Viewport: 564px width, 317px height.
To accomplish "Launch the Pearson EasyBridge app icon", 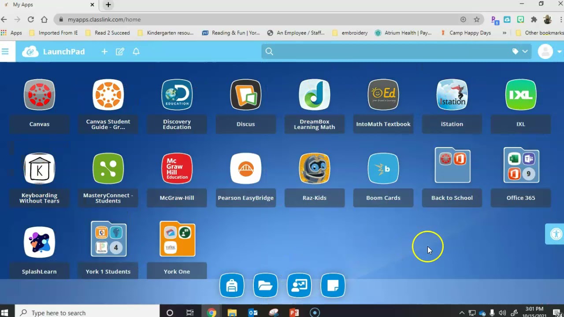I will (x=245, y=169).
